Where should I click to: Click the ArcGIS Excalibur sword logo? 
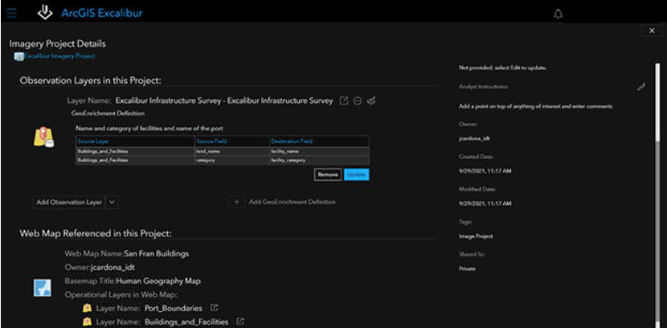pos(45,12)
